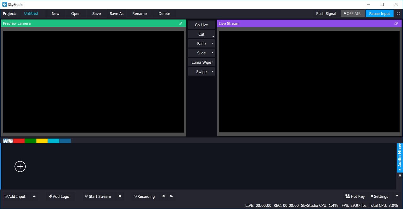This screenshot has height=209, width=403.
Task: Select the green scene color tab
Action: tap(31, 141)
